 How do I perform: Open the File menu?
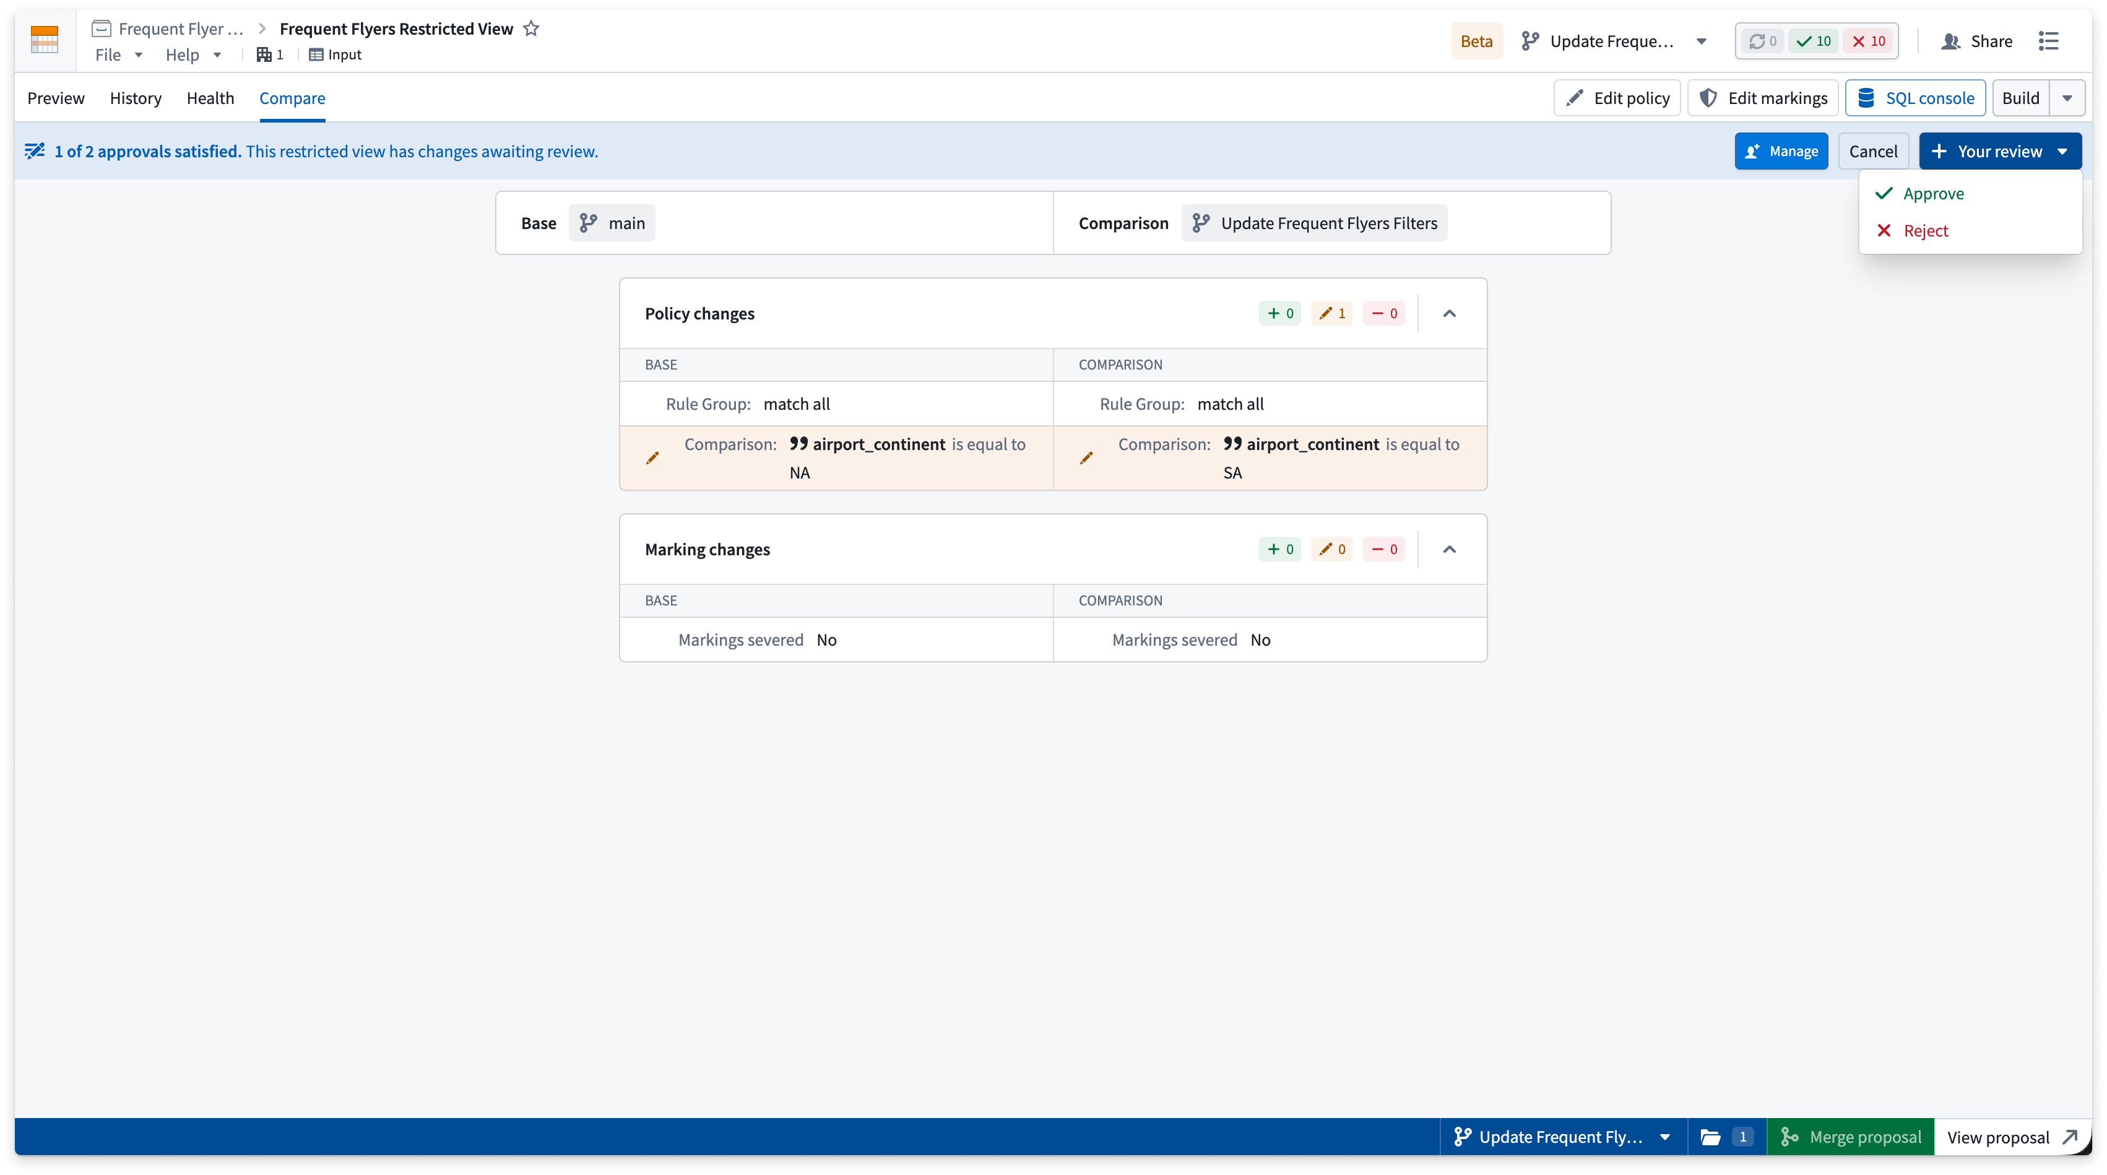tap(119, 55)
